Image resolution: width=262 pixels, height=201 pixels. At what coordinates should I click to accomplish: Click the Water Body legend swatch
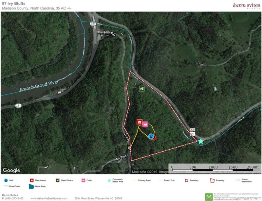click(x=31, y=186)
